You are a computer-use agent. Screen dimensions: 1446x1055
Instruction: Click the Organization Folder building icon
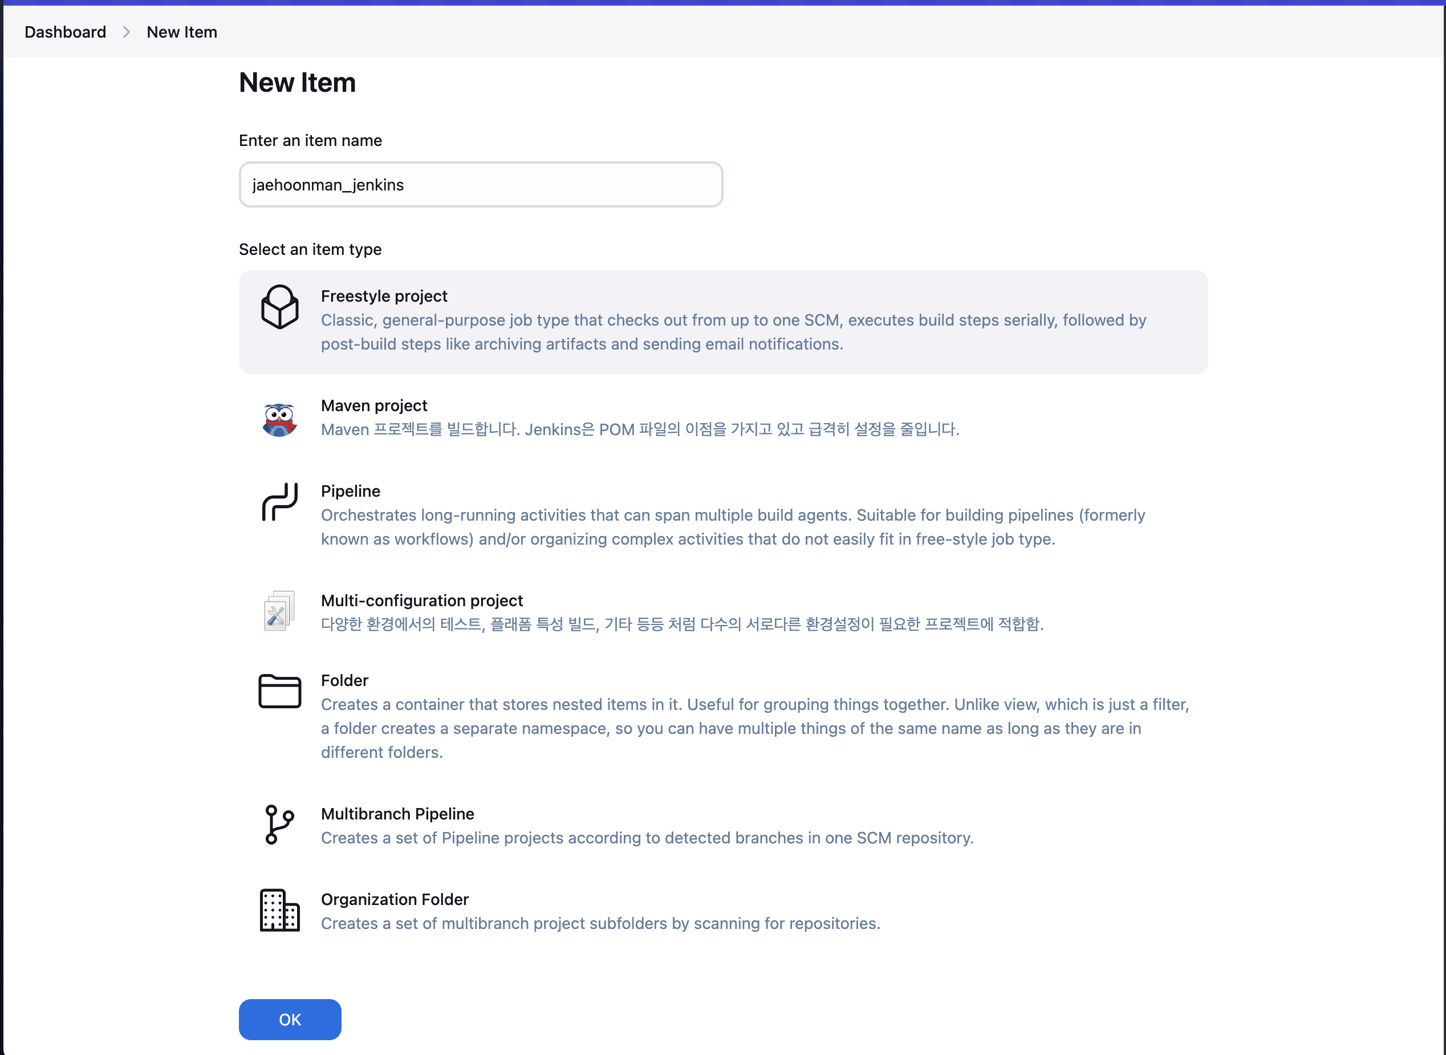click(x=279, y=910)
